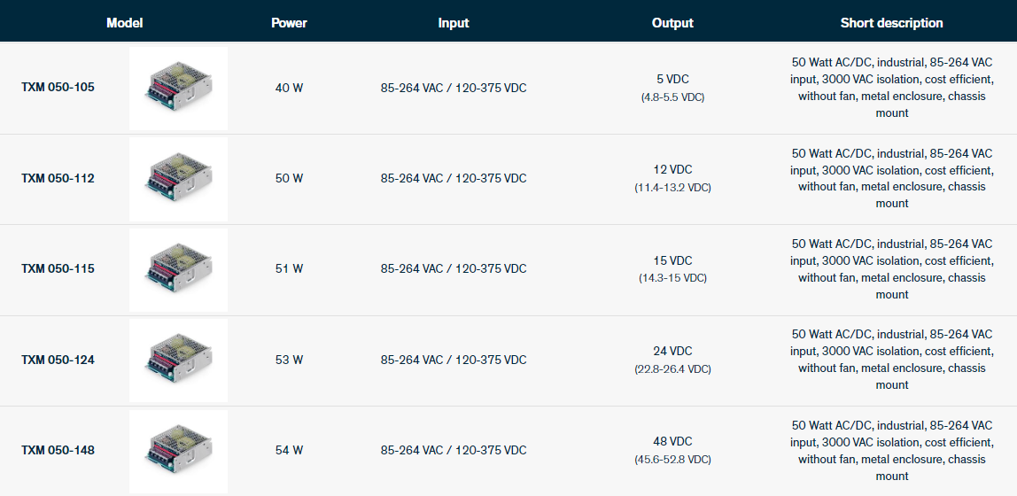
Task: Select the 54 W power cell
Action: pyautogui.click(x=289, y=450)
